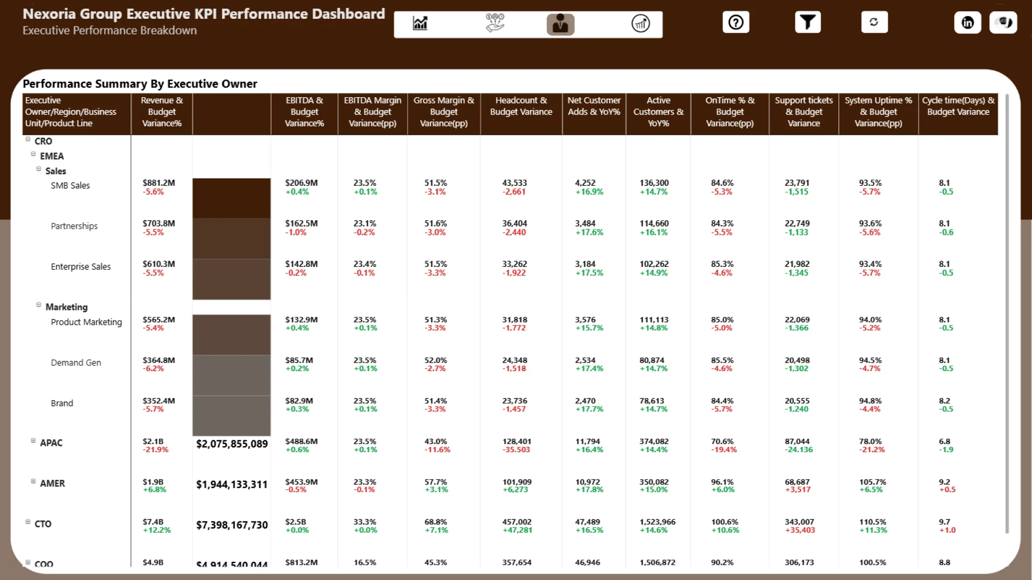Collapse the CRO executive row
Screen dimensions: 1032x580
coord(28,139)
